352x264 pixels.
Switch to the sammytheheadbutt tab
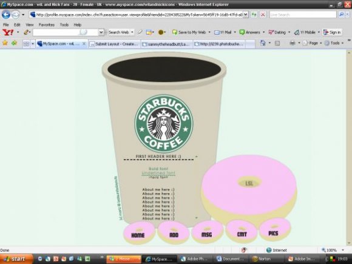click(x=166, y=44)
